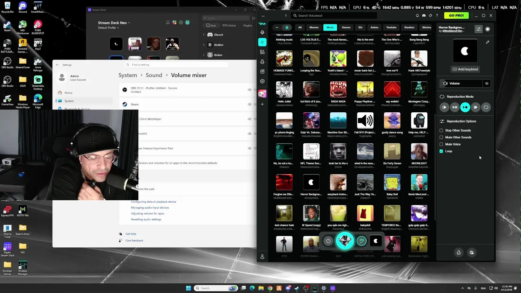The height and width of the screenshot is (293, 521).
Task: Select the Memes category tab
Action: [314, 28]
